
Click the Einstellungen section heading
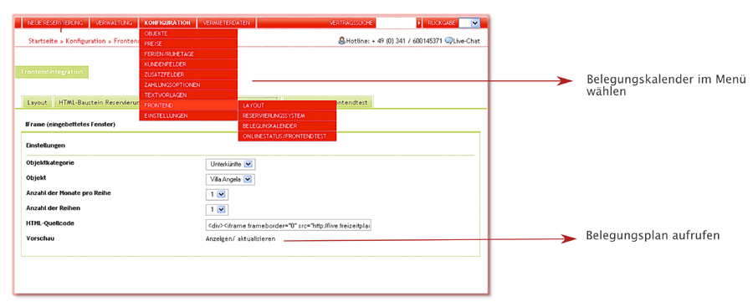point(46,145)
